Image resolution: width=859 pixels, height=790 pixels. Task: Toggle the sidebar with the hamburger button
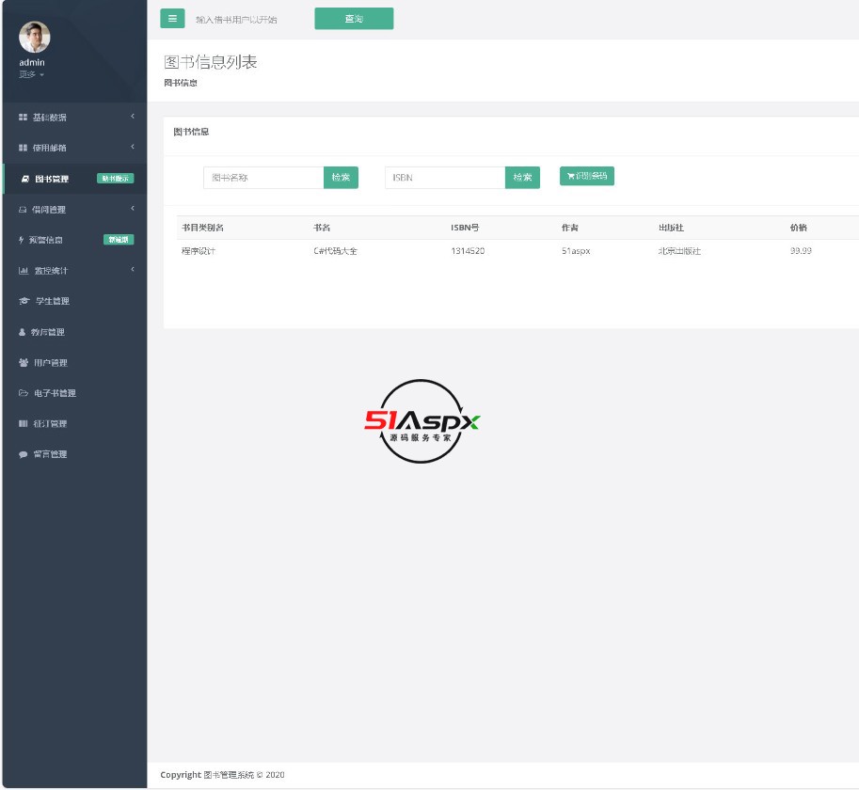click(x=172, y=18)
